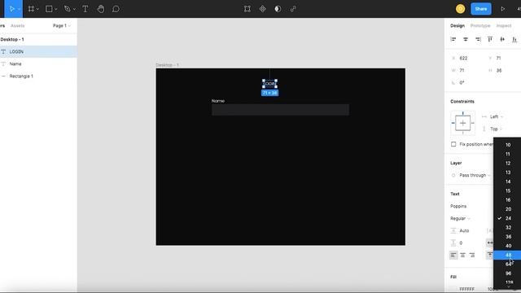
Task: Select the Frame tool
Action: tap(31, 9)
